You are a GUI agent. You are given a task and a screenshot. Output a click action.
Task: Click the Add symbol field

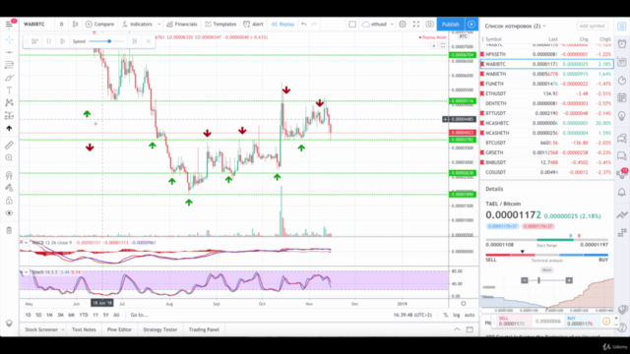click(x=593, y=27)
